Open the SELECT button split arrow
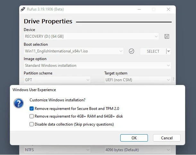This screenshot has height=155, width=196. (x=168, y=51)
